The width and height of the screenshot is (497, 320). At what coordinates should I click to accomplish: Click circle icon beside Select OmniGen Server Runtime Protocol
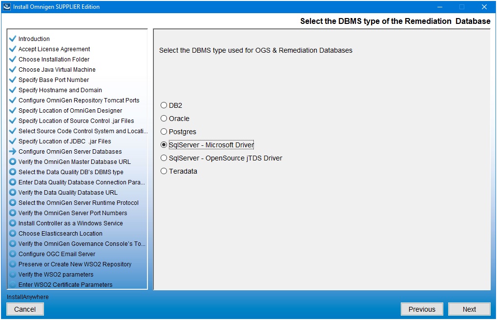(13, 202)
